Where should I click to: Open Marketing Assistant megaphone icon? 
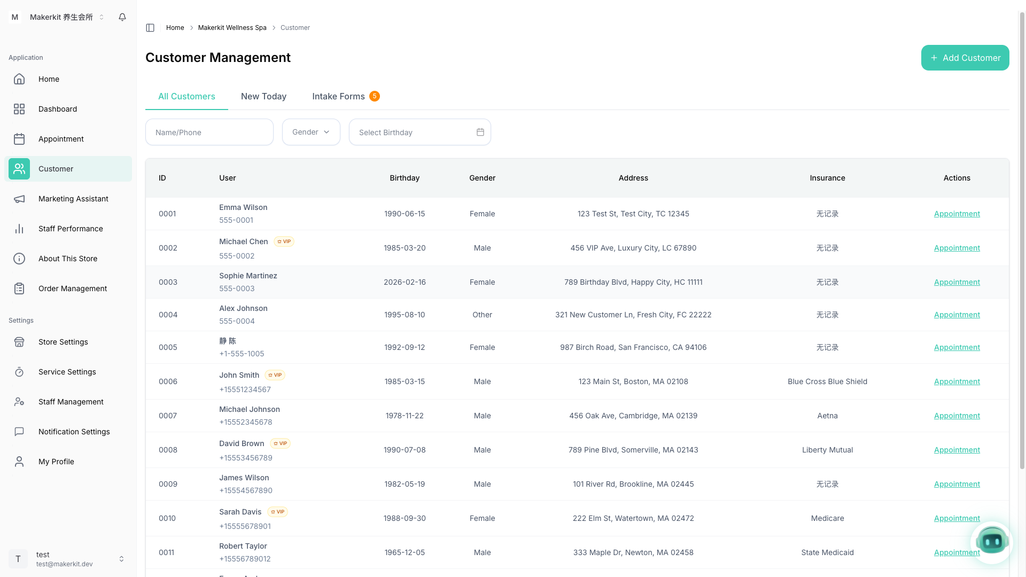pyautogui.click(x=19, y=199)
